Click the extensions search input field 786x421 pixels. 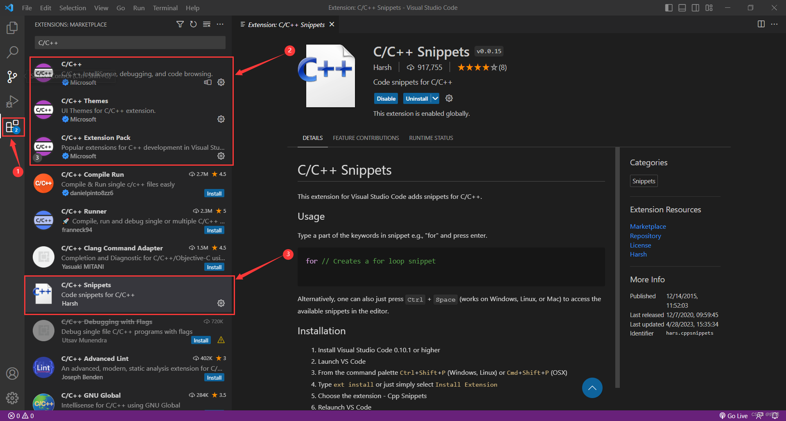pyautogui.click(x=129, y=43)
